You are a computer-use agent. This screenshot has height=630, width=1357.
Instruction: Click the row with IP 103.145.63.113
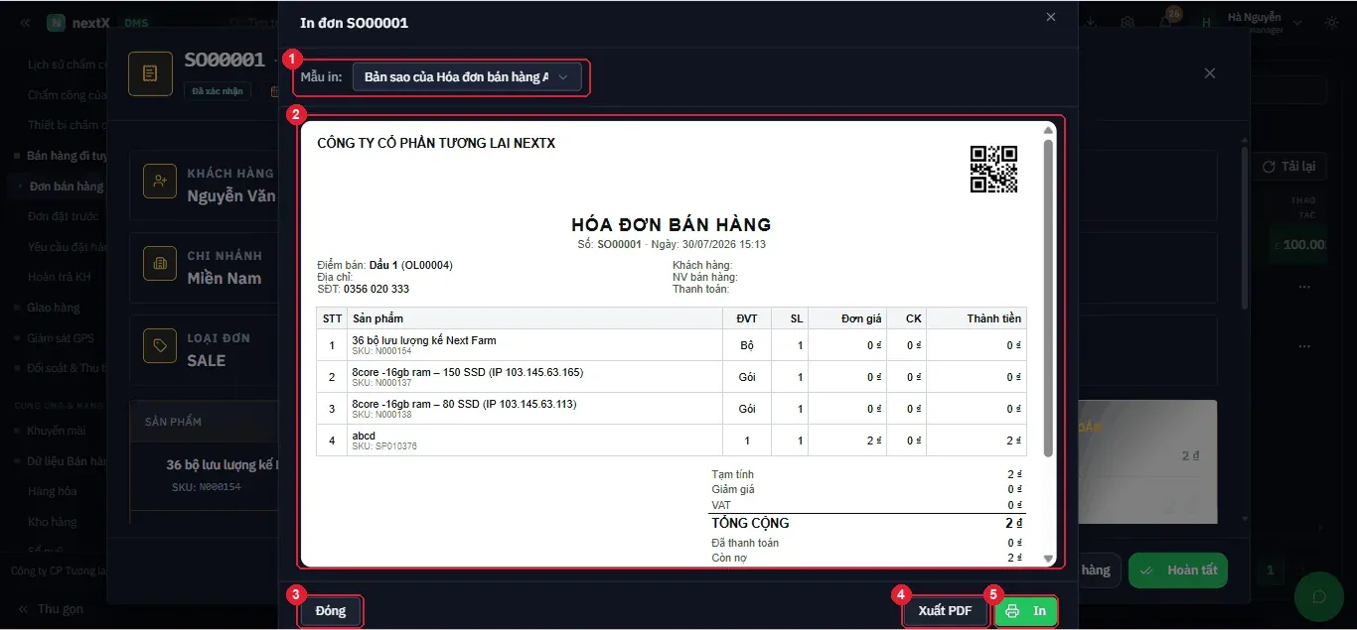[x=671, y=409]
